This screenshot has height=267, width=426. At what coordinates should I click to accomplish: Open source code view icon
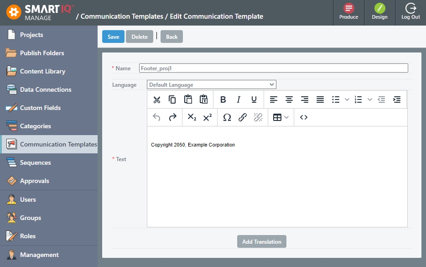tap(304, 117)
